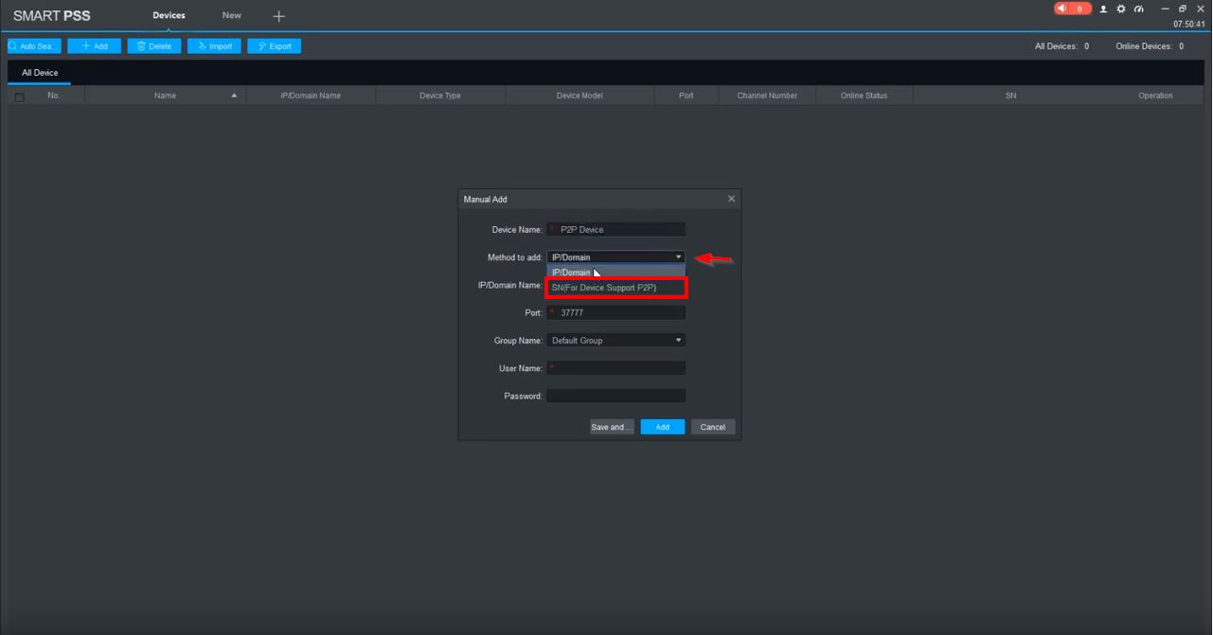Image resolution: width=1213 pixels, height=635 pixels.
Task: Open the user account icon
Action: [x=1103, y=9]
